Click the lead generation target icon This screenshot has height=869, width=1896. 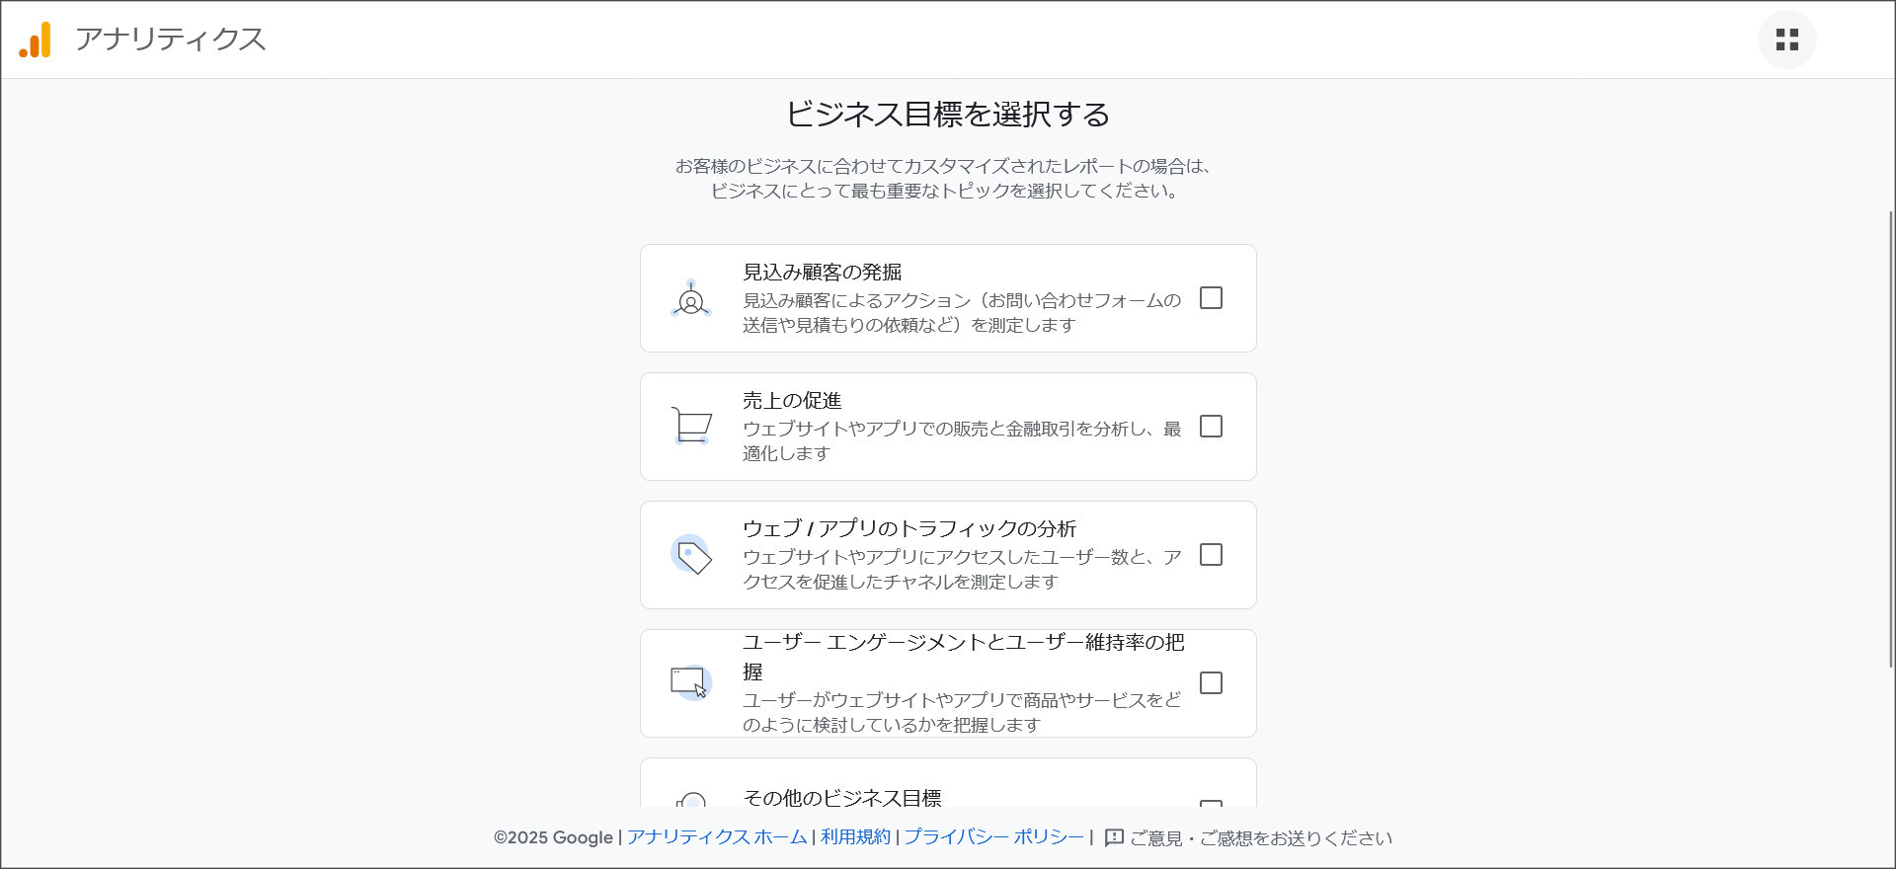(691, 298)
